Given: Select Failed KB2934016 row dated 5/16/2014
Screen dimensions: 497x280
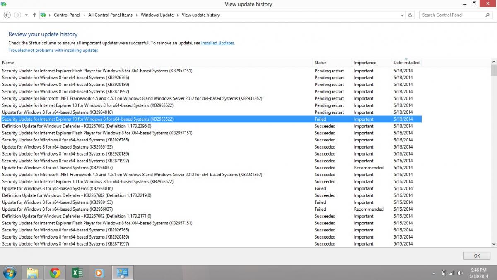Looking at the screenshot, I should (x=211, y=188).
